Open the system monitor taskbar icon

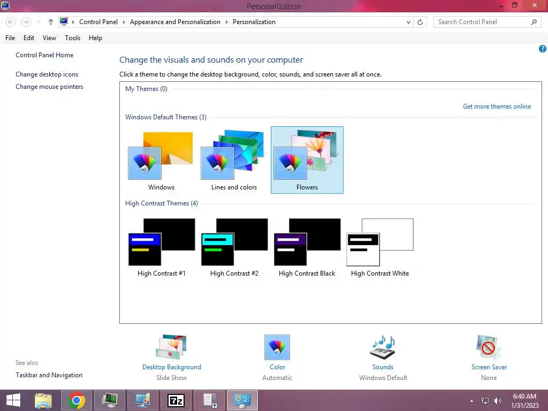pos(110,400)
